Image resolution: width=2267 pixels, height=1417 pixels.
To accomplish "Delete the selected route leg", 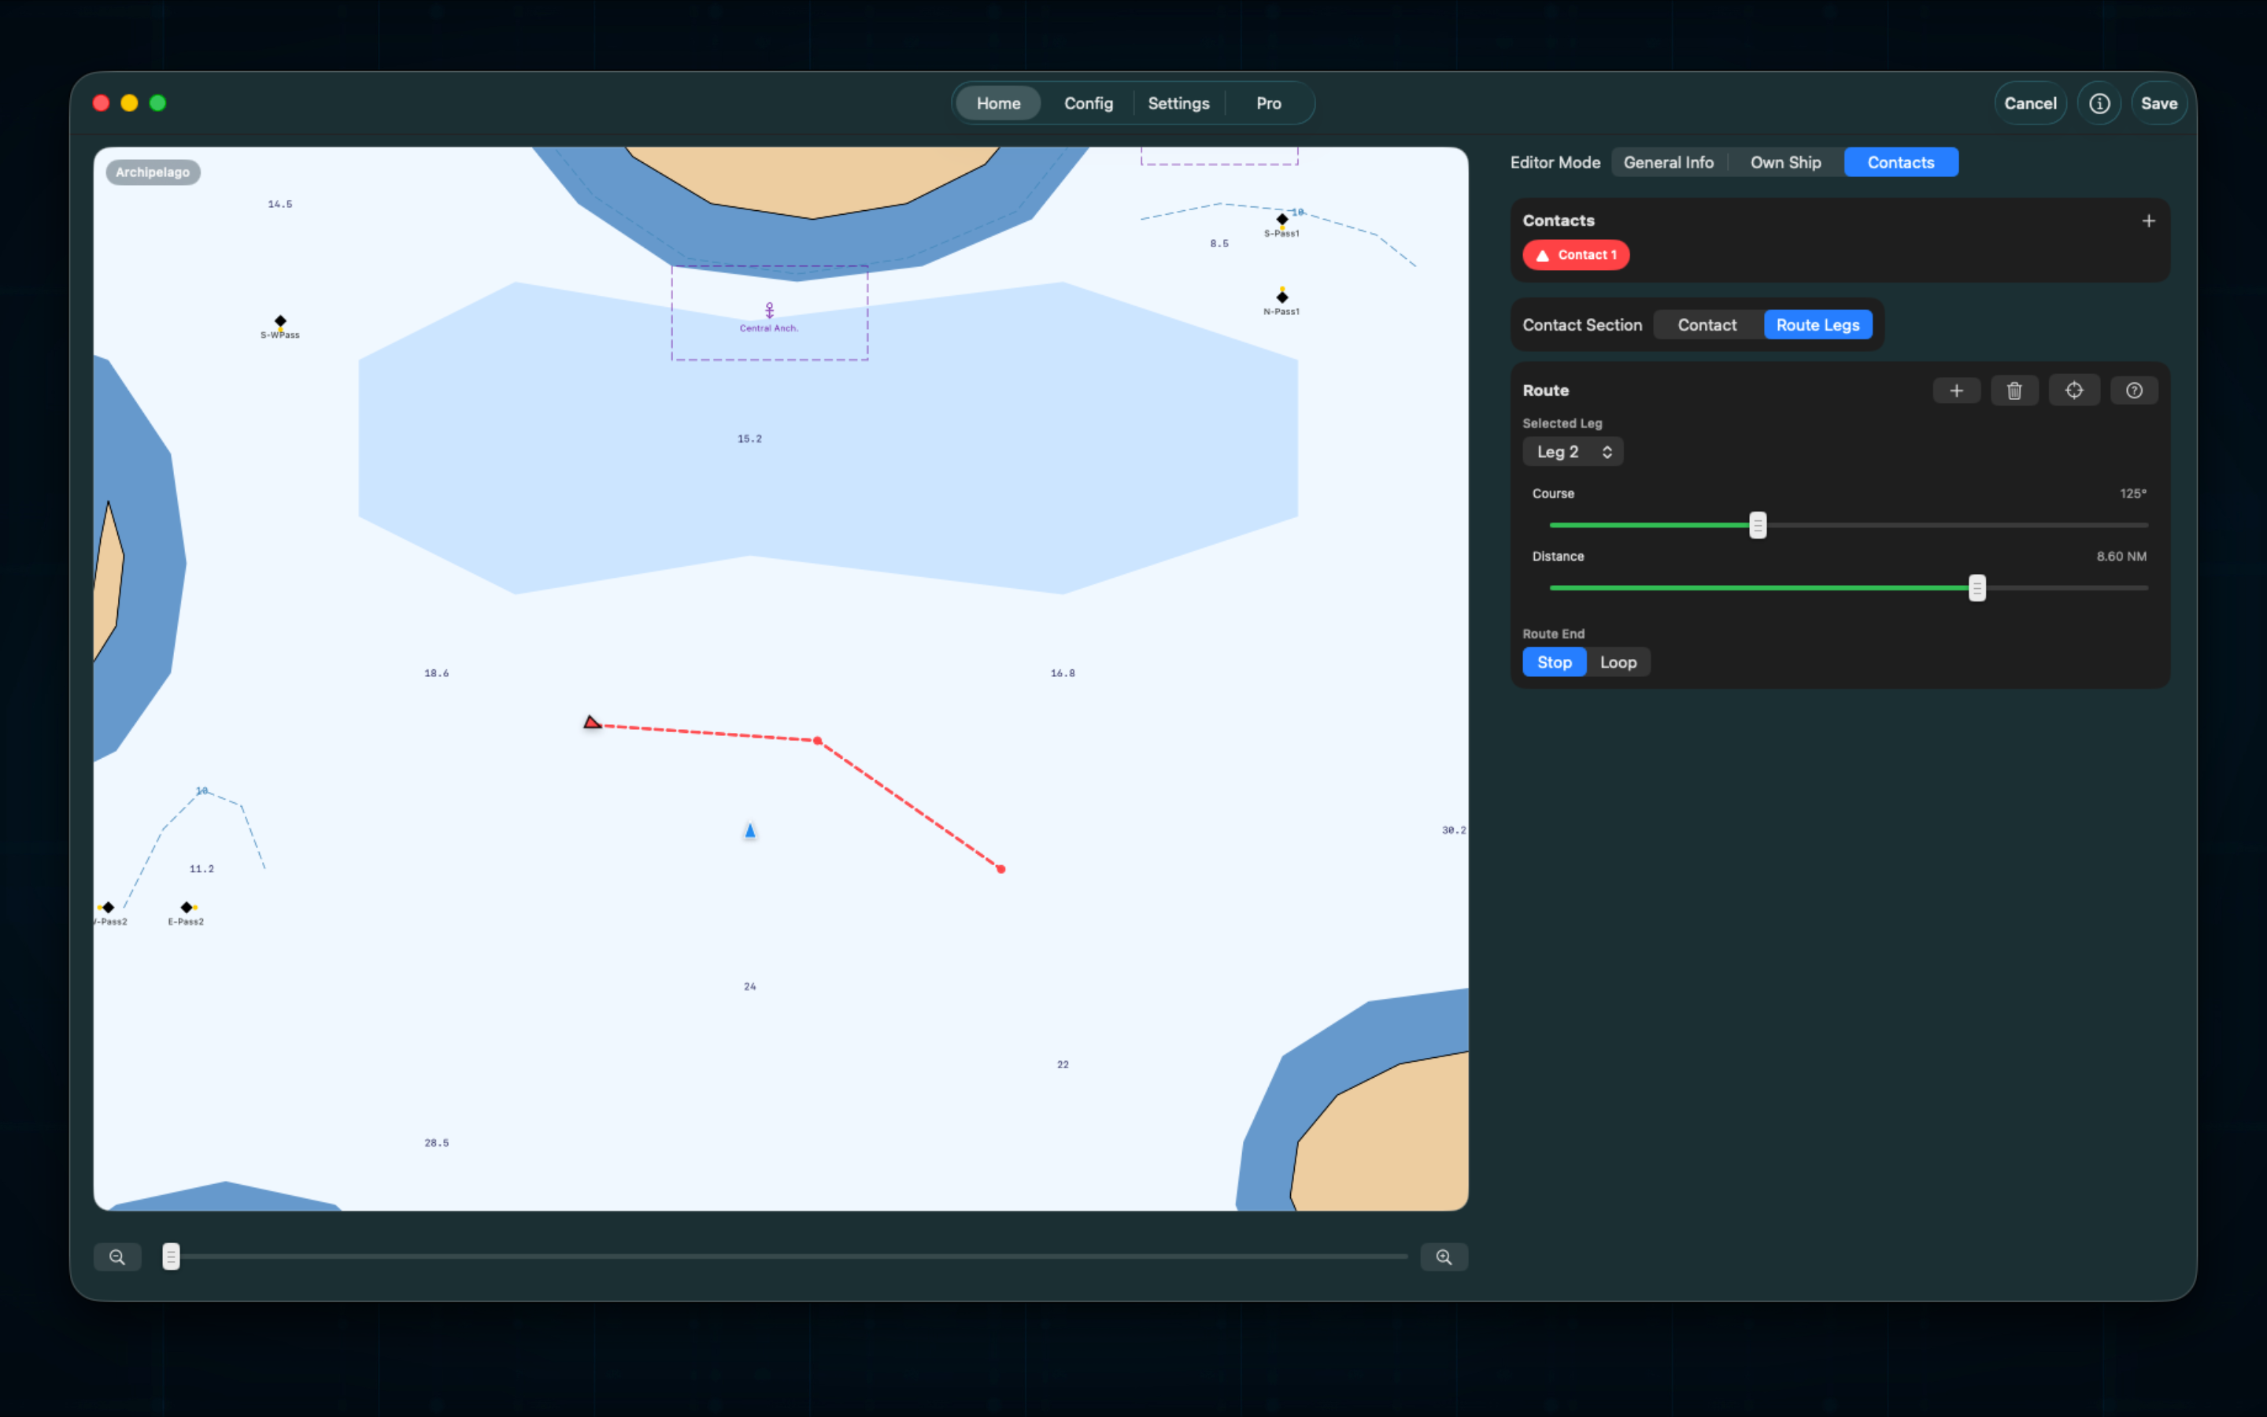I will pos(2014,390).
